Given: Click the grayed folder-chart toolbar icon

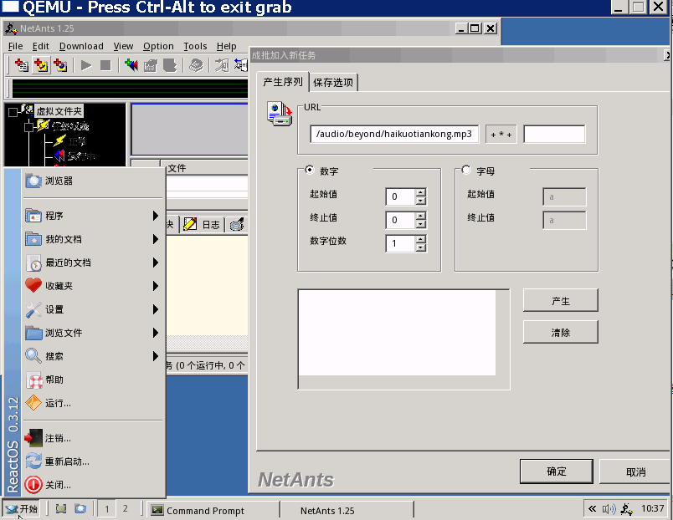Looking at the screenshot, I should point(150,65).
